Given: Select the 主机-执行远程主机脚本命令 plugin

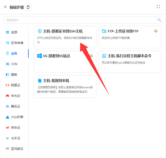Looking at the screenshot, I should pos(130,62).
